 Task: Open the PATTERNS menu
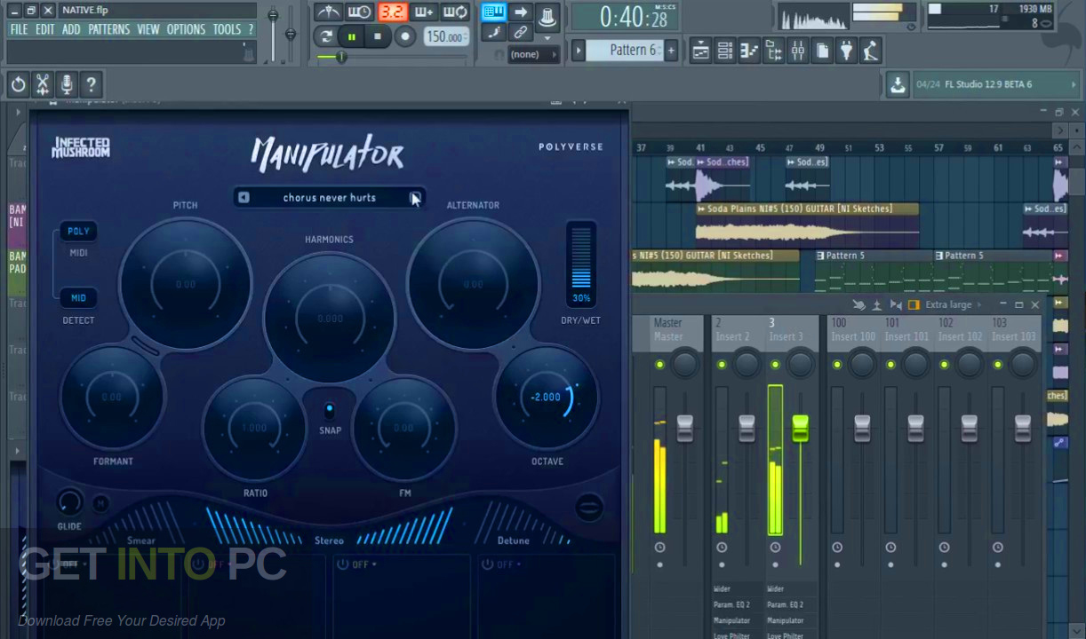(109, 29)
